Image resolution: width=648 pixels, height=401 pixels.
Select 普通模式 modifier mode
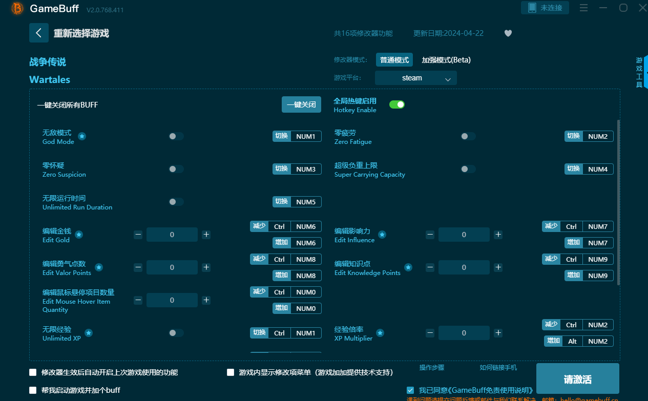click(394, 60)
